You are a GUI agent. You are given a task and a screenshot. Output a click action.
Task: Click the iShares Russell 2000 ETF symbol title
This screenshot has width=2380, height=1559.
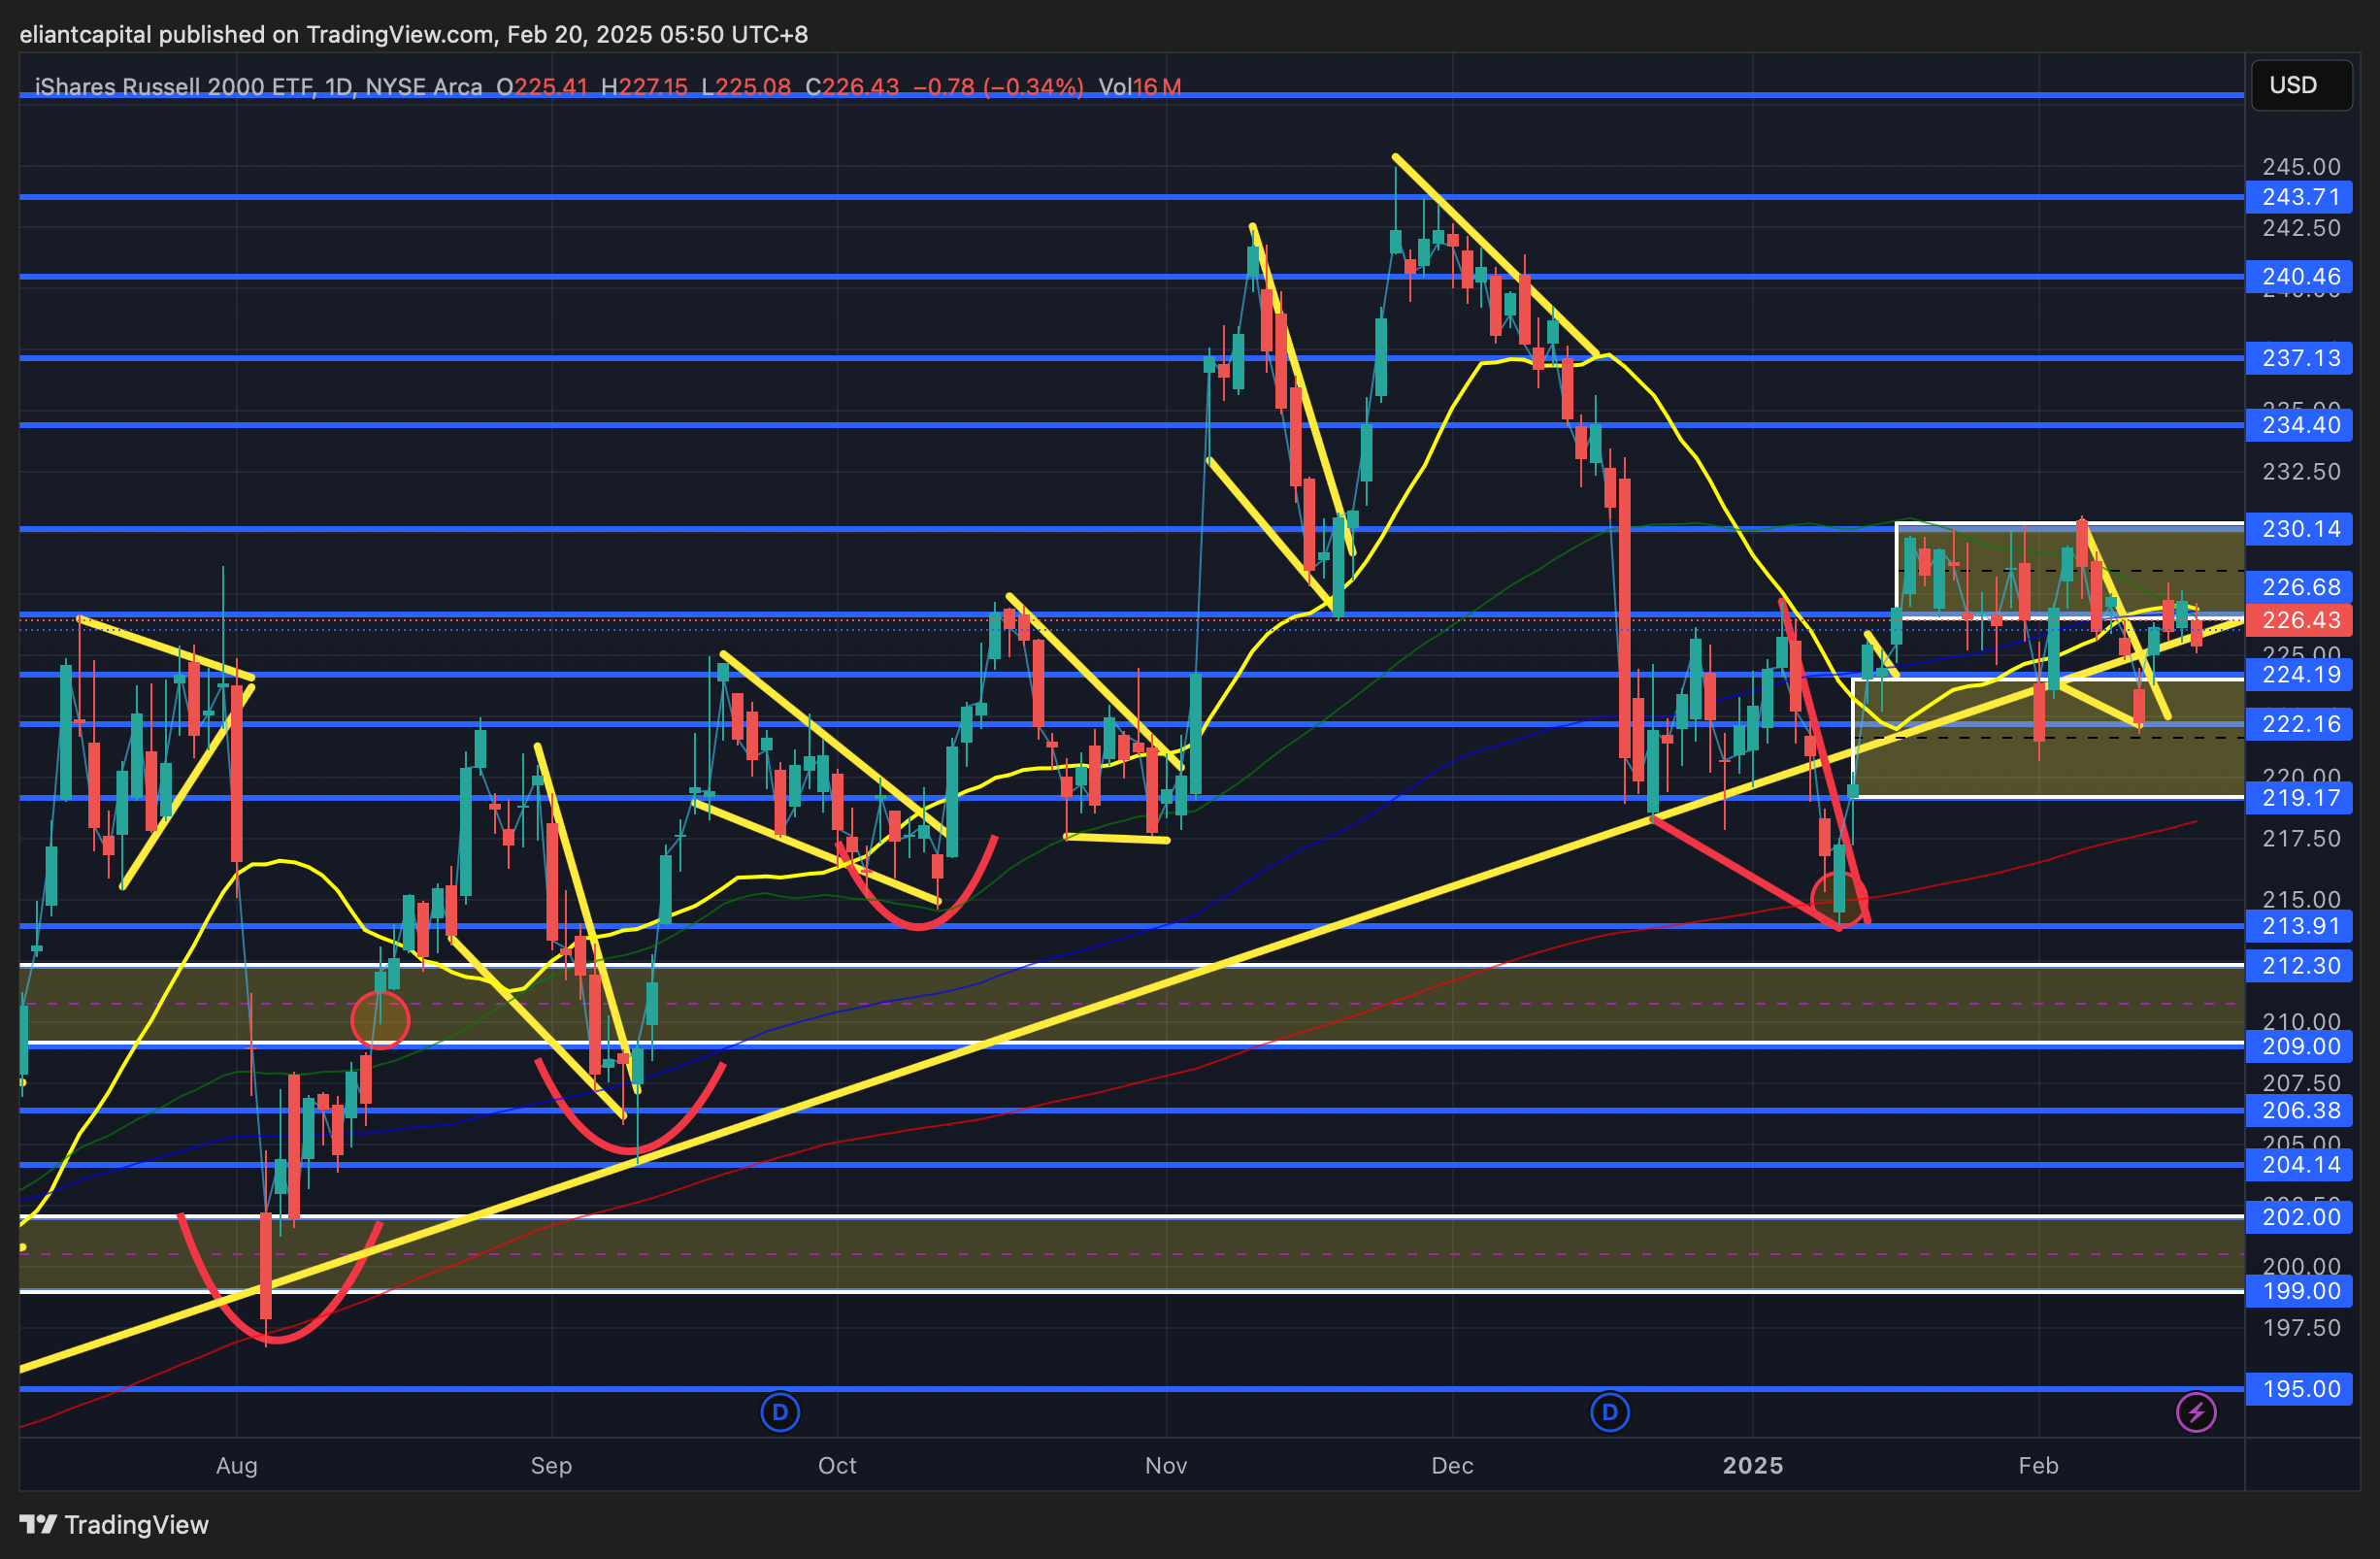point(174,87)
